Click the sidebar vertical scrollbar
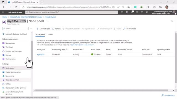 [32, 54]
